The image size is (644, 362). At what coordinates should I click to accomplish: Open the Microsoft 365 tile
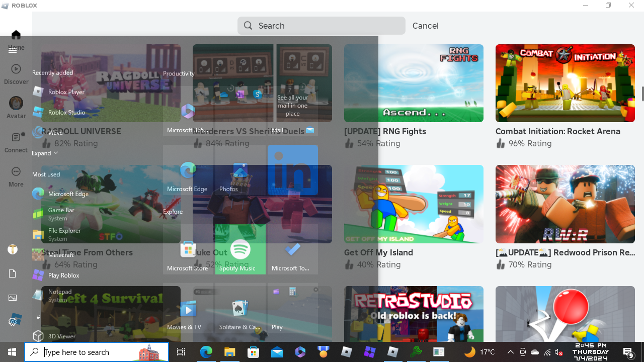[x=188, y=111]
